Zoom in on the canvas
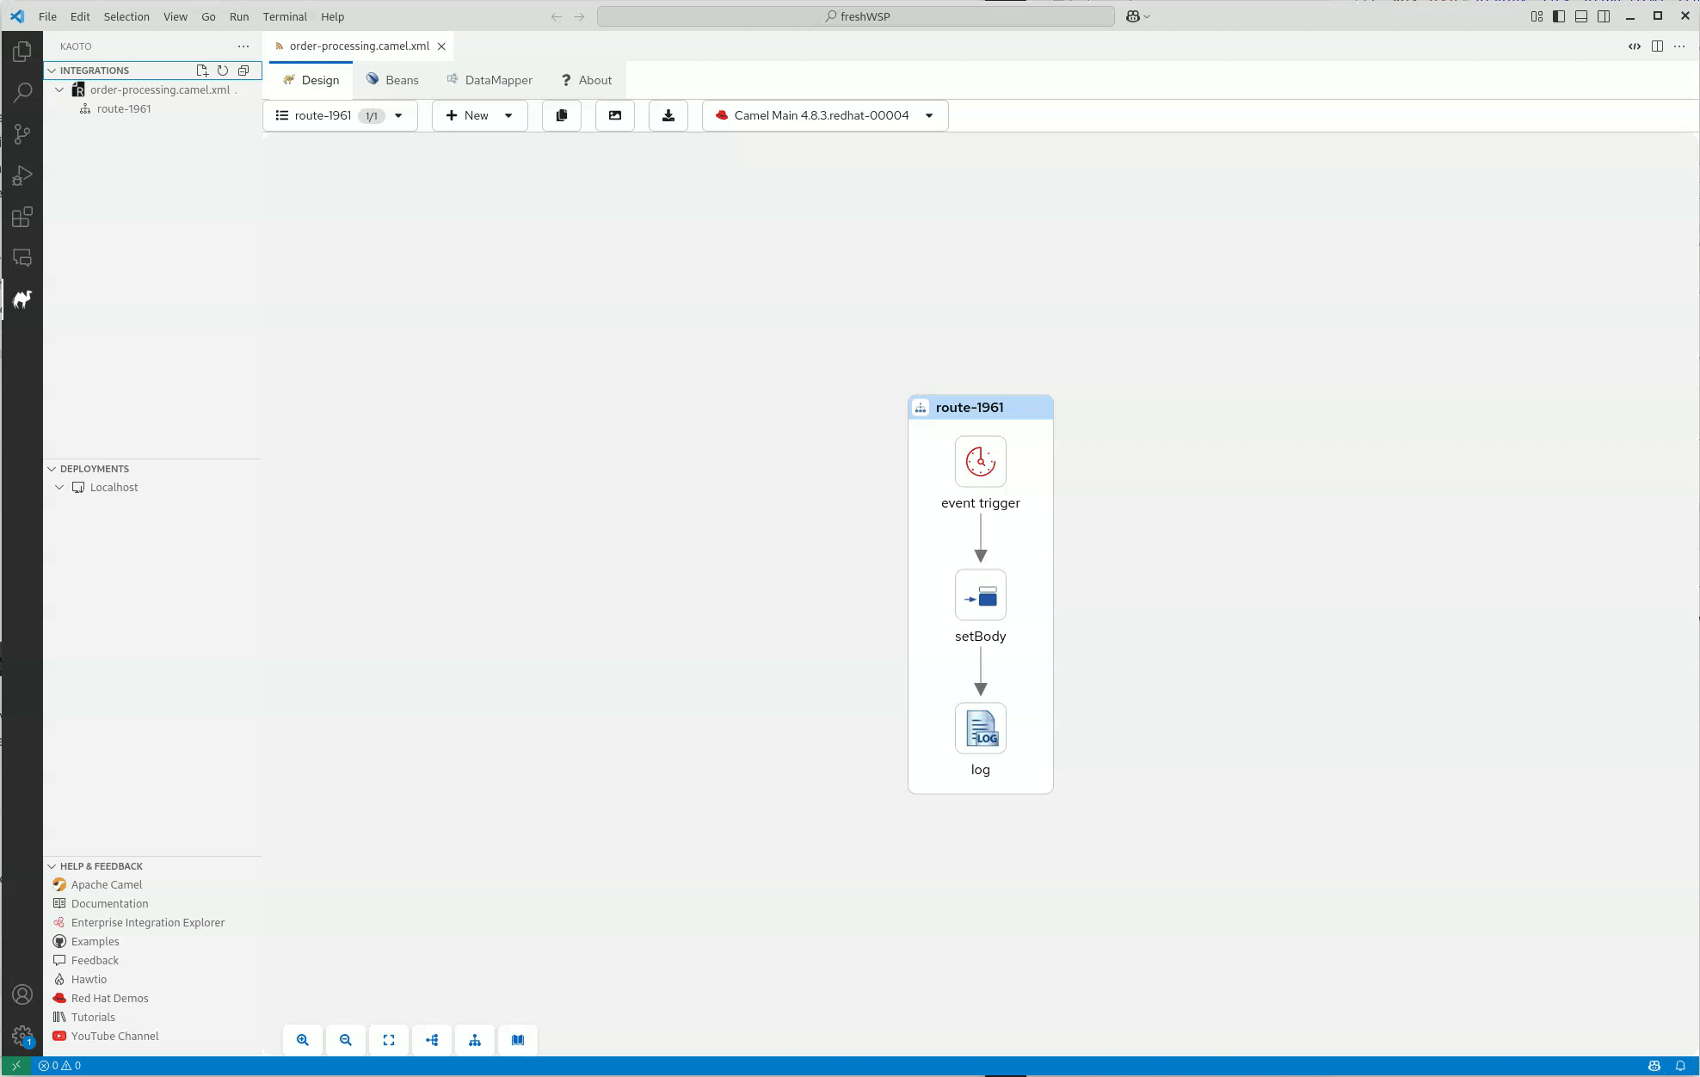 coord(303,1040)
